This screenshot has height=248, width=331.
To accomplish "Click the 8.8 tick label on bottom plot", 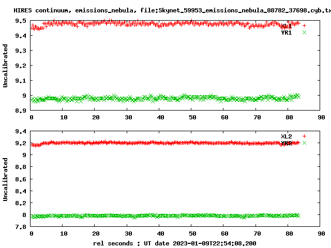I will (x=21, y=167).
